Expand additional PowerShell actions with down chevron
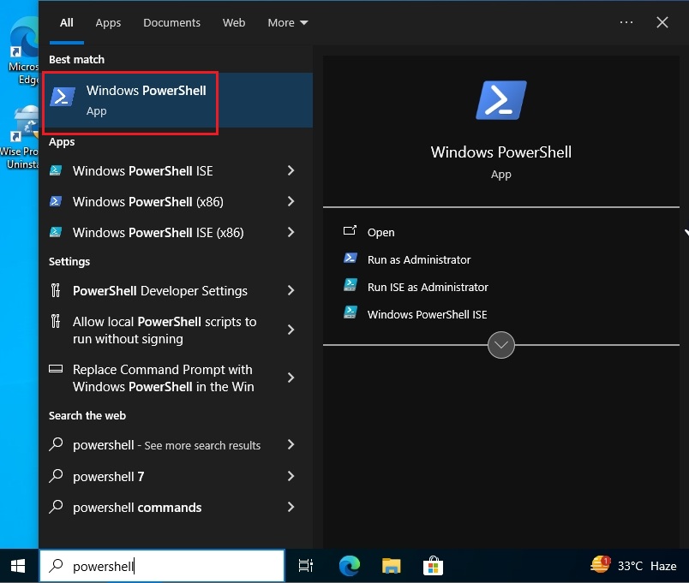The image size is (689, 583). tap(501, 345)
